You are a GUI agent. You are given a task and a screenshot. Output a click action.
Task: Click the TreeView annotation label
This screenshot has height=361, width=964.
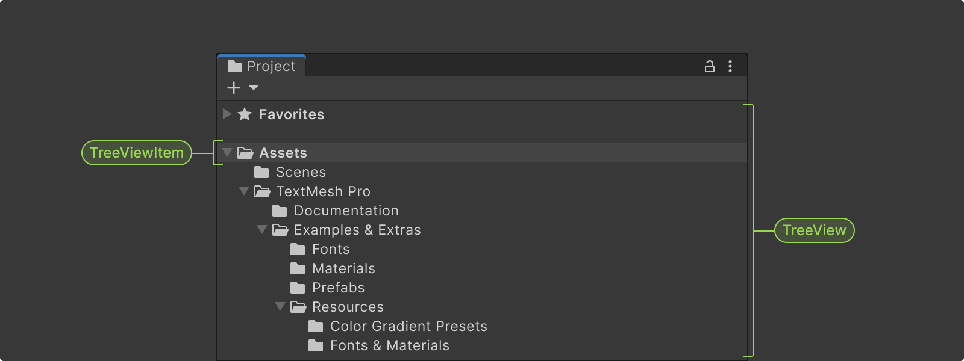(814, 230)
